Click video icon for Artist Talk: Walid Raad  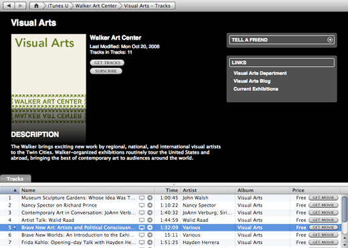coord(142,220)
